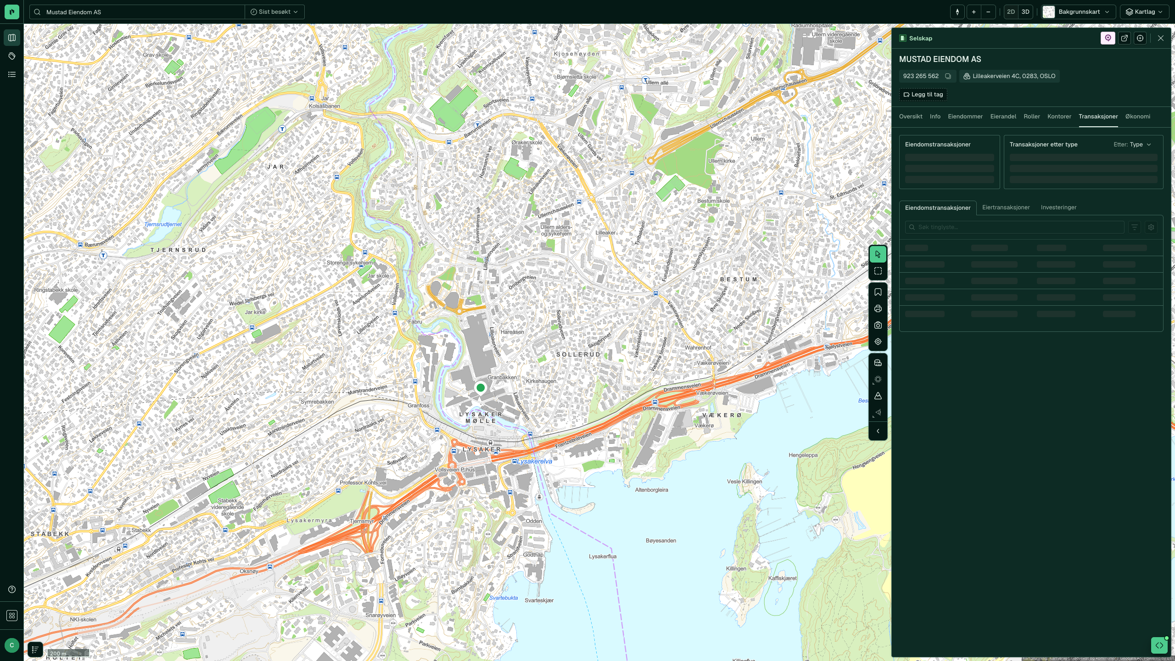
Task: Open the sunlight/shadow tool
Action: pyautogui.click(x=878, y=379)
